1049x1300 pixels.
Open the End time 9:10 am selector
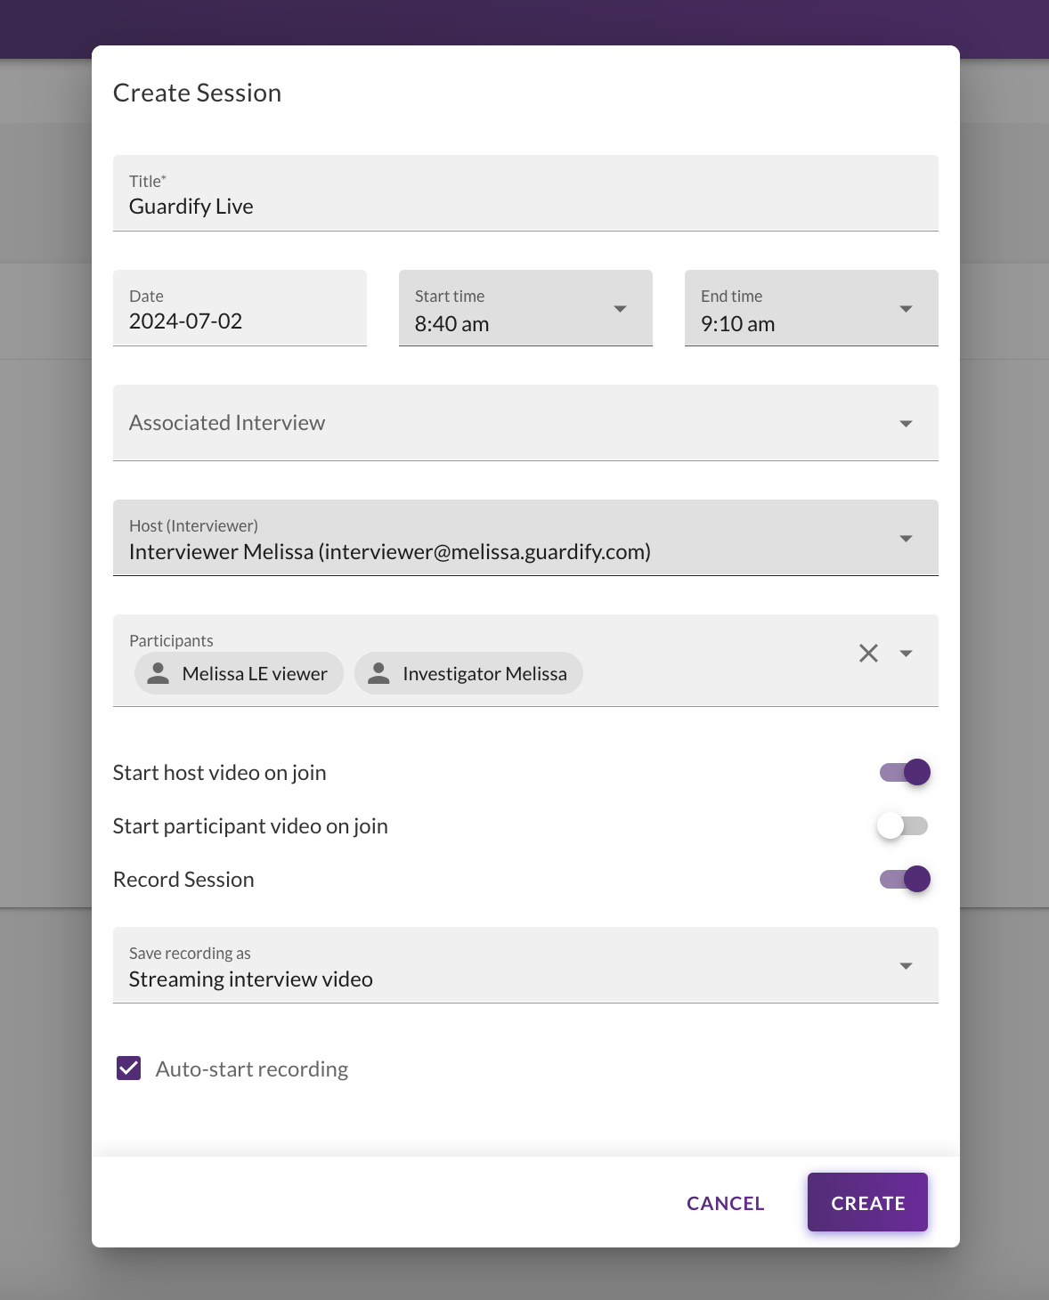click(x=811, y=308)
